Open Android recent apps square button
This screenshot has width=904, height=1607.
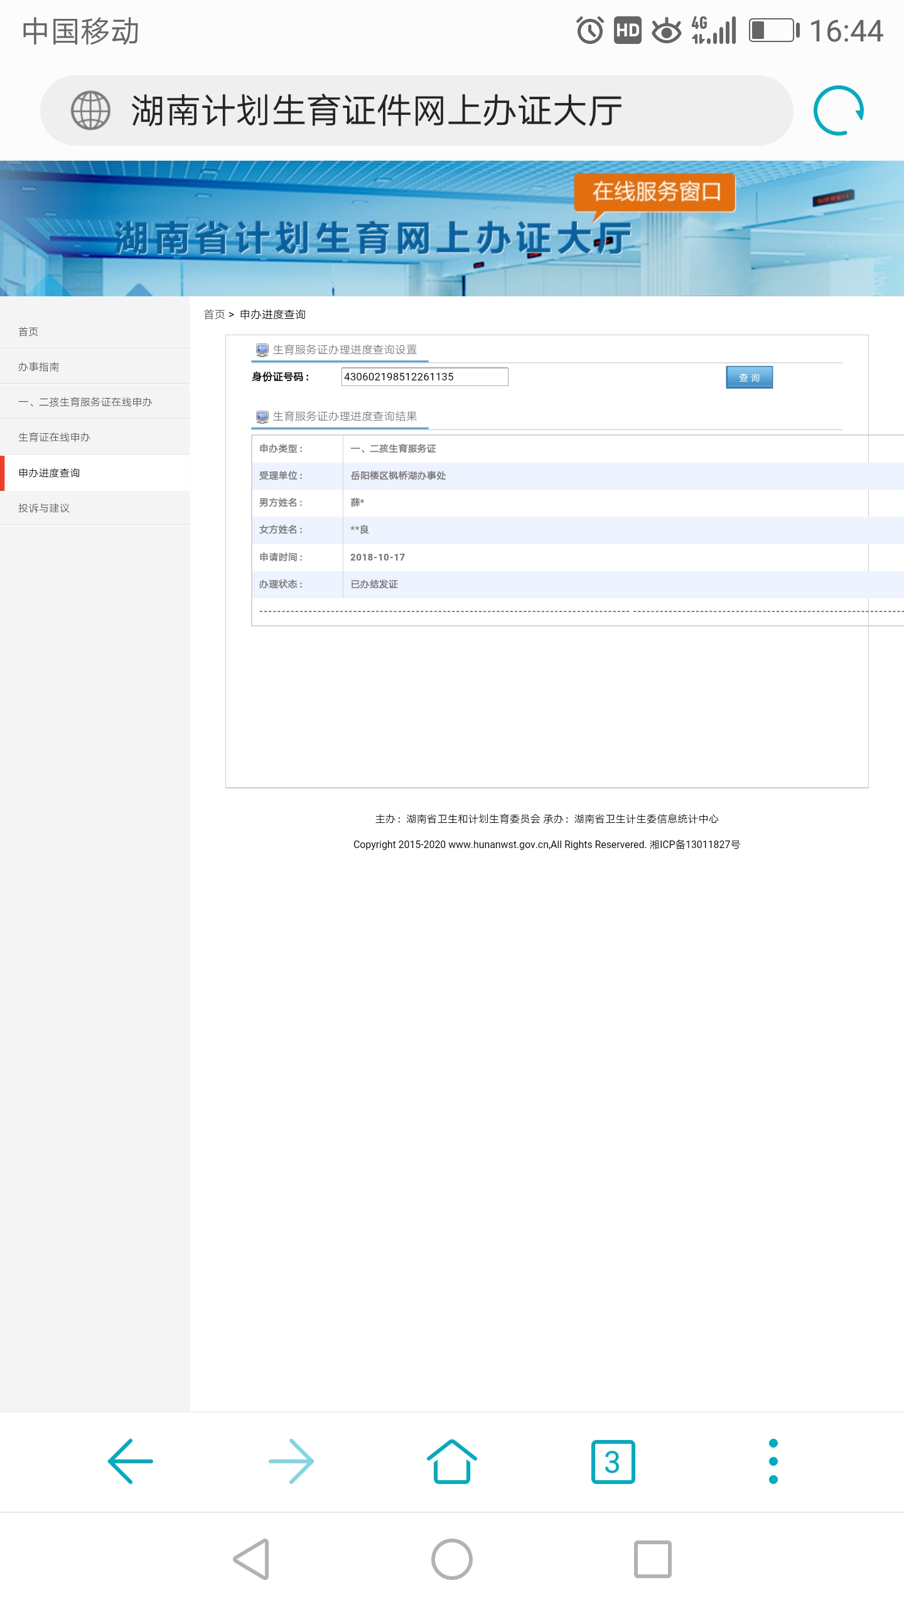click(652, 1559)
